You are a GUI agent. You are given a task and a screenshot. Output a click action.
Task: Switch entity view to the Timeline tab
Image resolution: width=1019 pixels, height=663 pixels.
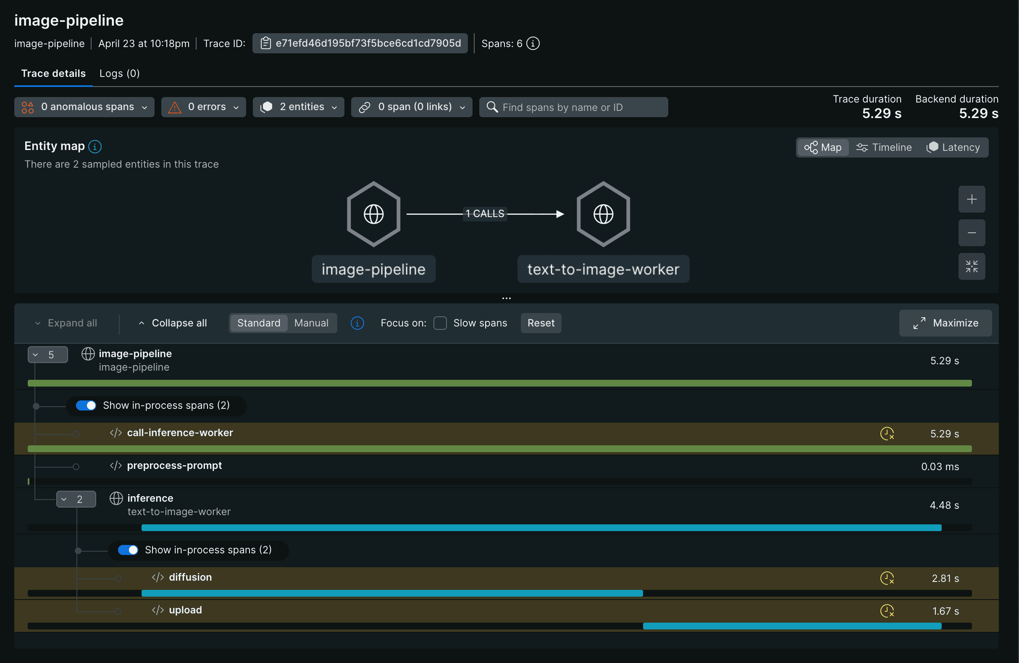[884, 147]
